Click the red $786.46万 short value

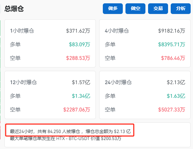pyautogui.click(x=173, y=58)
